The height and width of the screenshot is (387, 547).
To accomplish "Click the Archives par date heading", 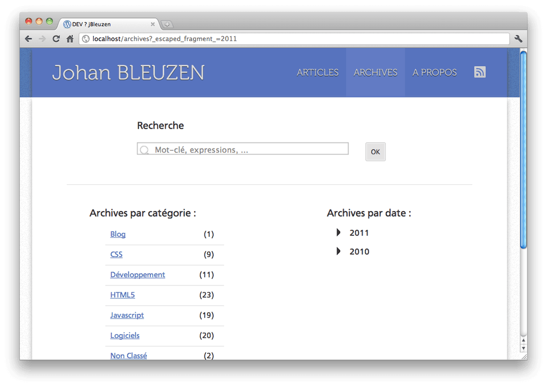I will pyautogui.click(x=369, y=213).
